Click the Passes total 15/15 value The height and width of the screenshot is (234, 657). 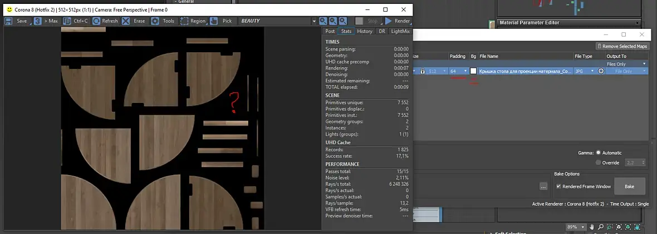pos(402,172)
